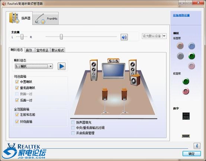Click the speaker icon on the 扬声器 tab
Image resolution: width=206 pixels, height=161 pixels.
pyautogui.click(x=14, y=18)
